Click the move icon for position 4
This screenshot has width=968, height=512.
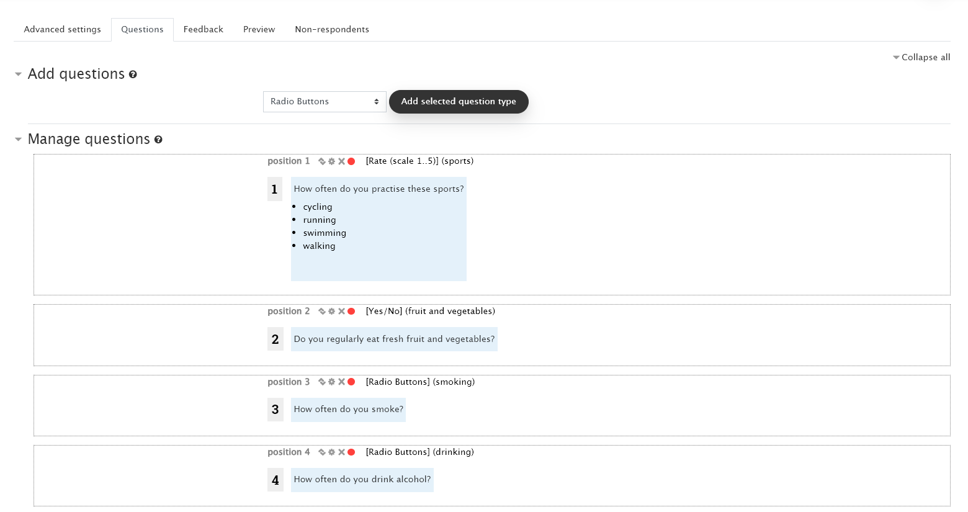(322, 452)
